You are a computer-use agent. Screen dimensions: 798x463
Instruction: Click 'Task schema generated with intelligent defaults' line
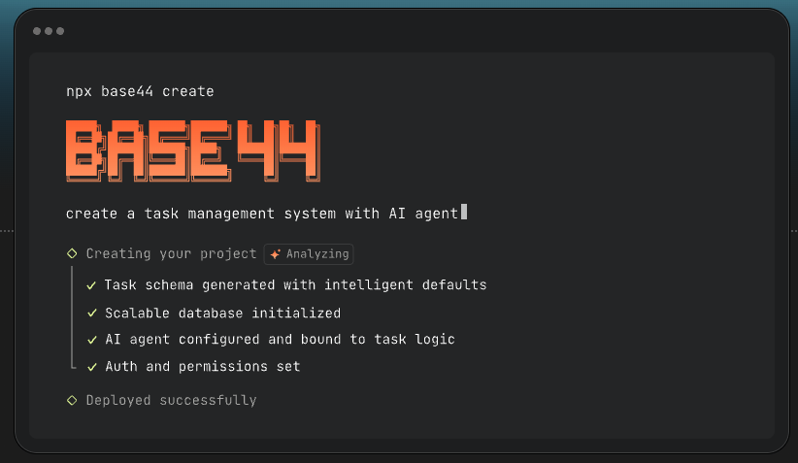point(296,285)
